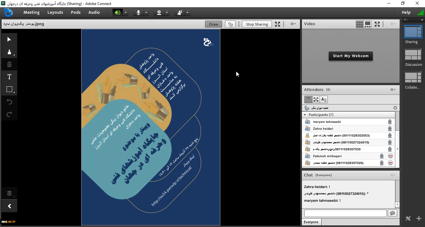Collapse the Participants (7) group
This screenshot has height=227, width=425.
click(x=305, y=115)
